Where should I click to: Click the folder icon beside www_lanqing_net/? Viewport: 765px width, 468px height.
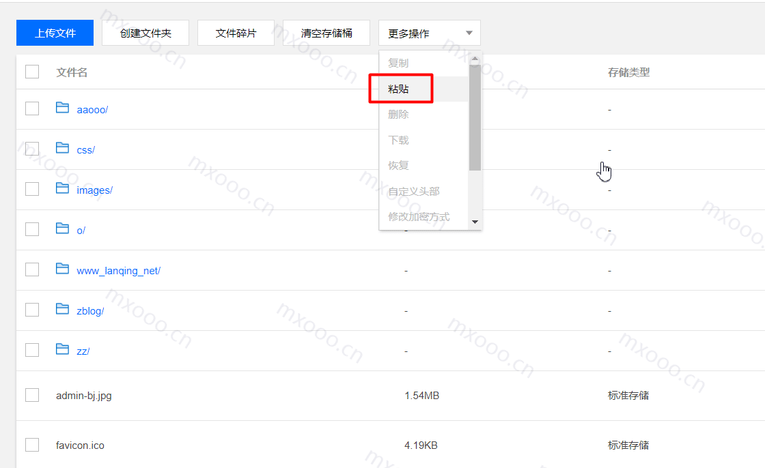(x=63, y=269)
